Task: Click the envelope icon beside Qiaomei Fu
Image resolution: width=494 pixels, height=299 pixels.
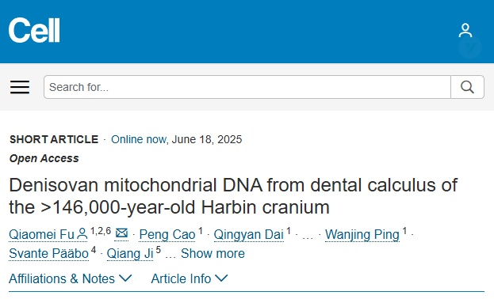Action: click(121, 233)
